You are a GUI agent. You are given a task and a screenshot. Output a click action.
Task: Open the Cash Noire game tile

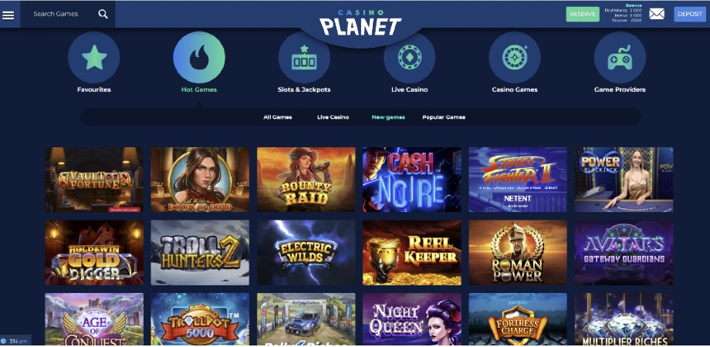coord(412,180)
